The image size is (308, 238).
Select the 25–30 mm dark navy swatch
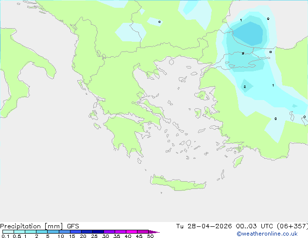(x=98, y=232)
